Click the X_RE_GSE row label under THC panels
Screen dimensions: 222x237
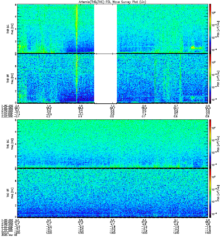(x=7, y=220)
